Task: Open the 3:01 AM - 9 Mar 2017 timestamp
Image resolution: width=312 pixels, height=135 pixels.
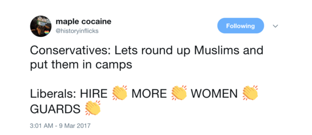Action: point(60,125)
